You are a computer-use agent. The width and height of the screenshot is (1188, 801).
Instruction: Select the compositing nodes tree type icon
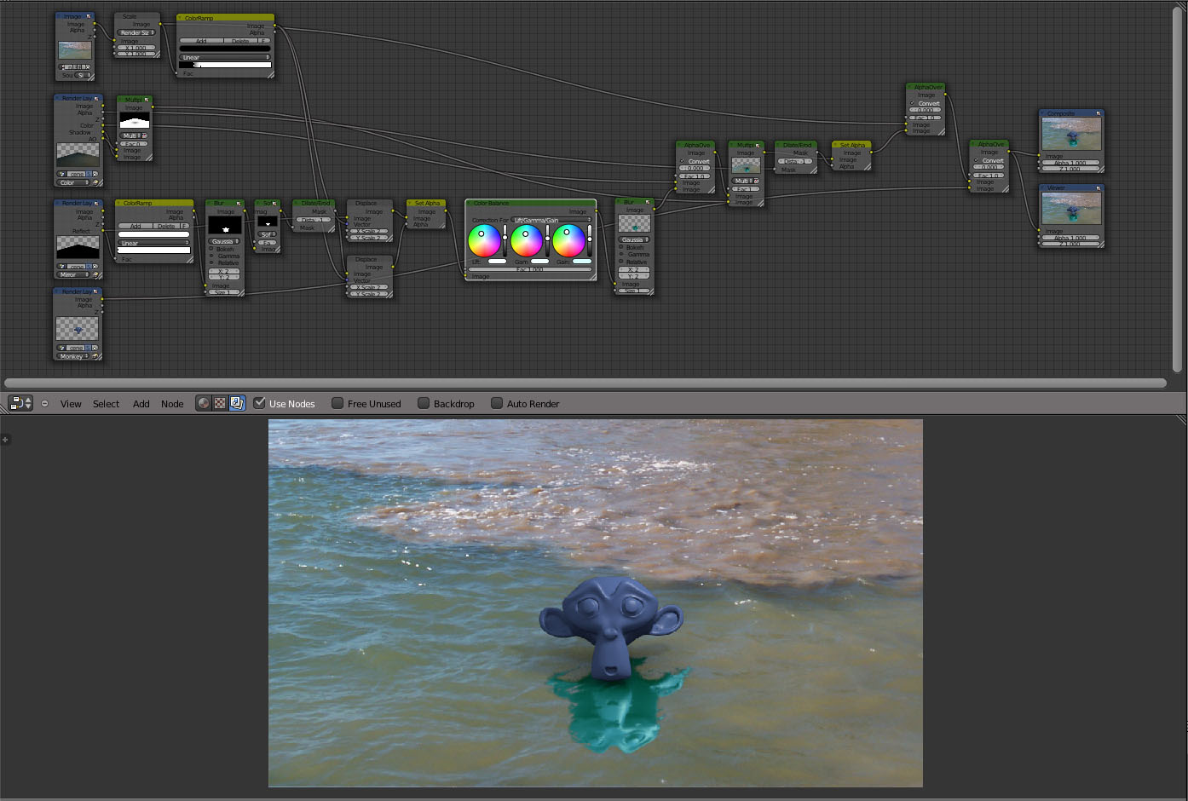click(x=236, y=403)
